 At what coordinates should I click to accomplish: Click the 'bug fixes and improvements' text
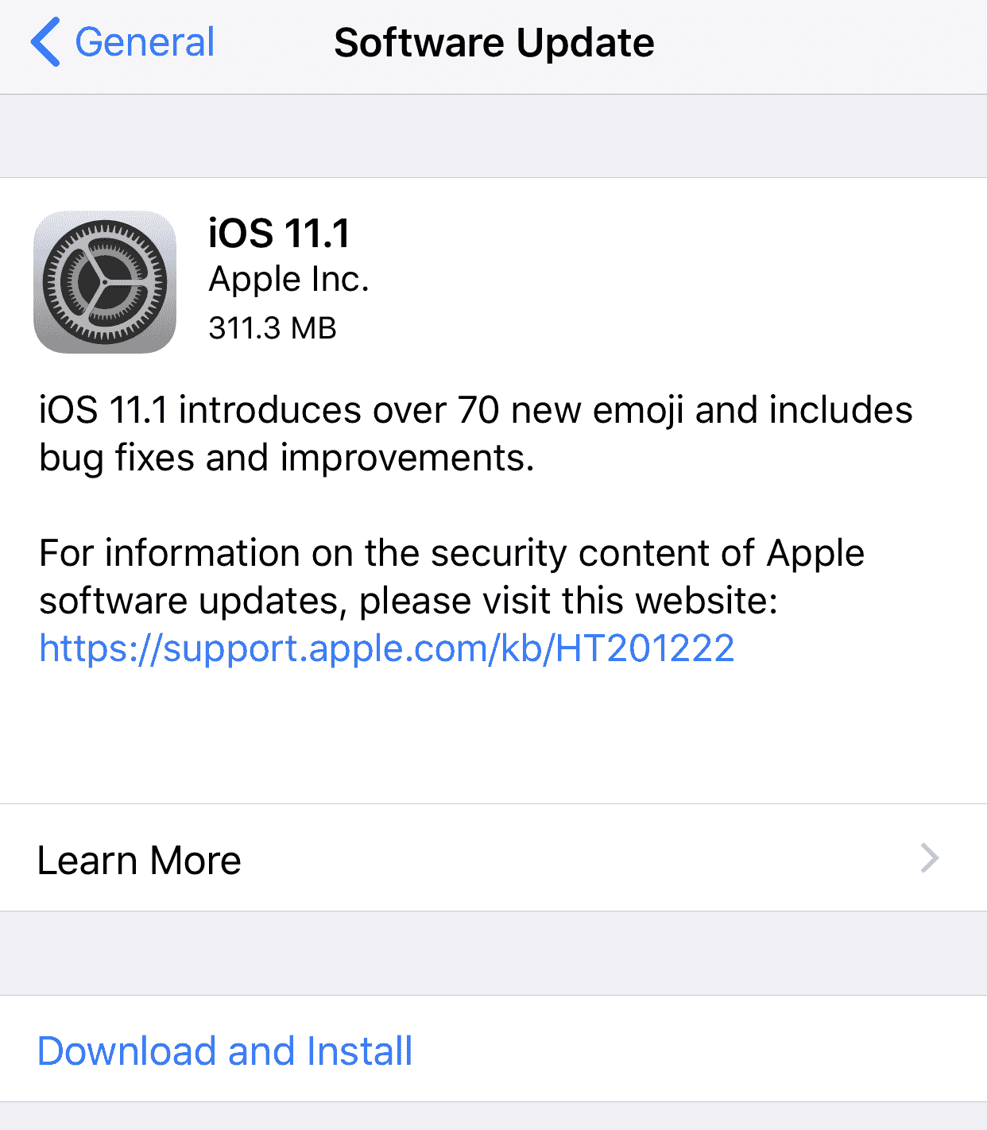[x=286, y=459]
